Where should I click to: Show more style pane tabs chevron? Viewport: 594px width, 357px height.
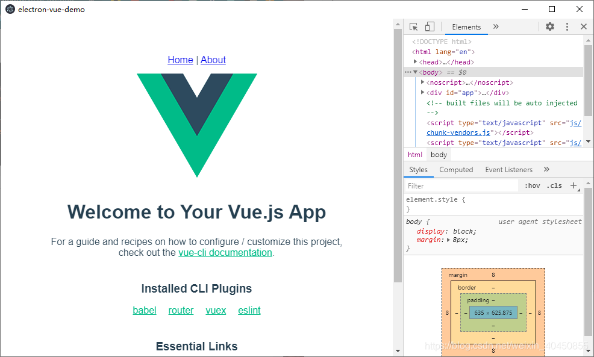pyautogui.click(x=546, y=169)
